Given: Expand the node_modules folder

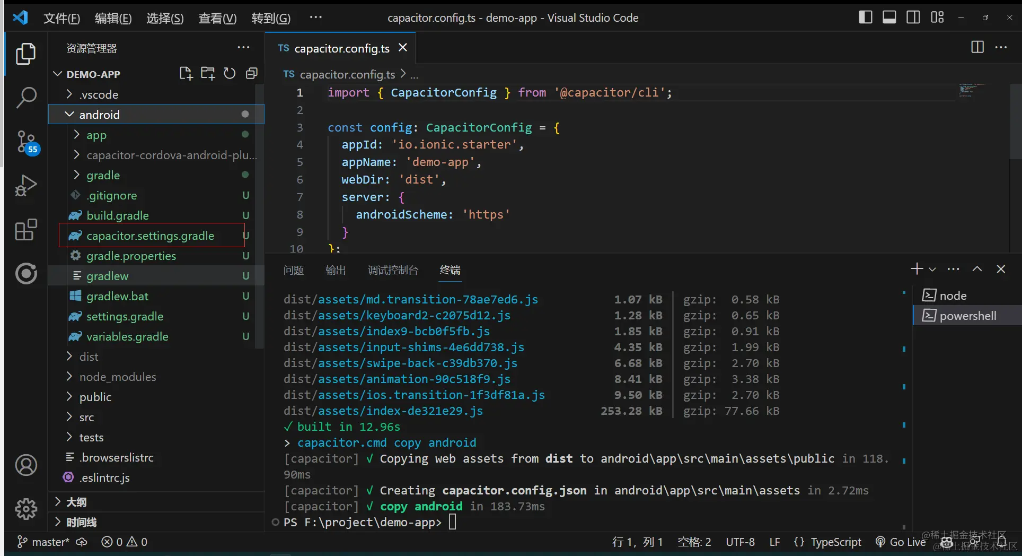Looking at the screenshot, I should coord(69,376).
